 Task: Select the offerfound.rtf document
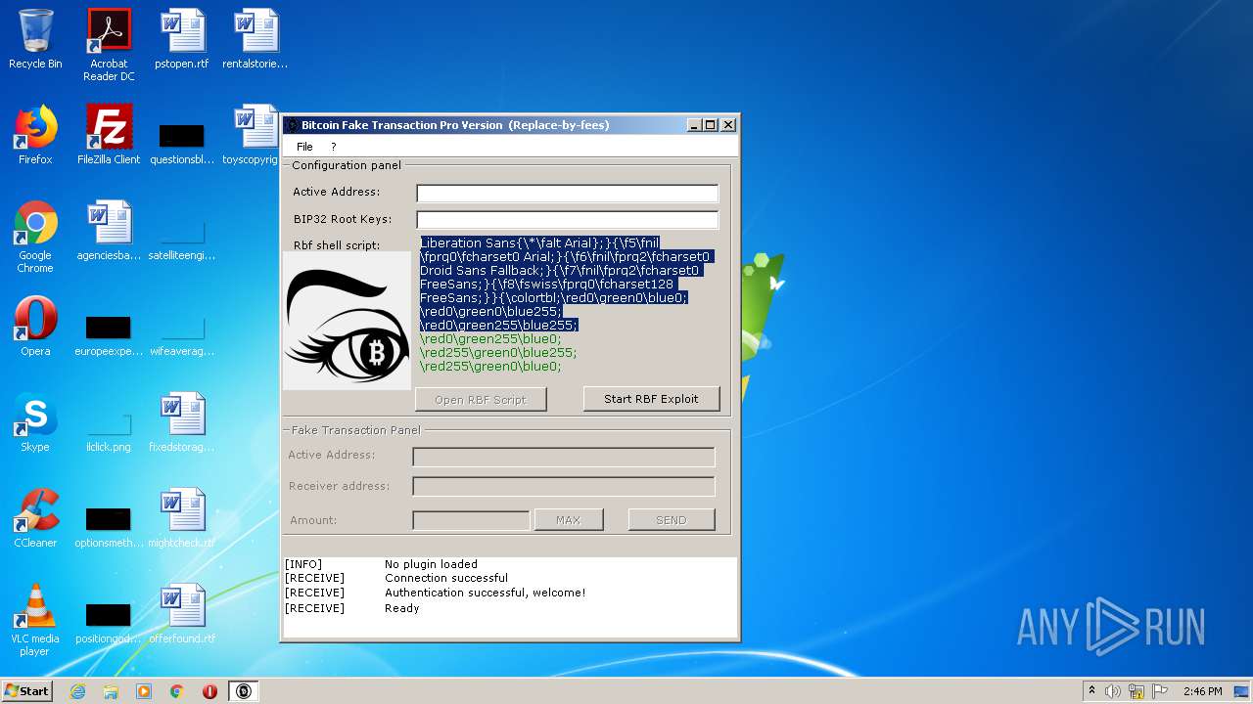(x=182, y=614)
